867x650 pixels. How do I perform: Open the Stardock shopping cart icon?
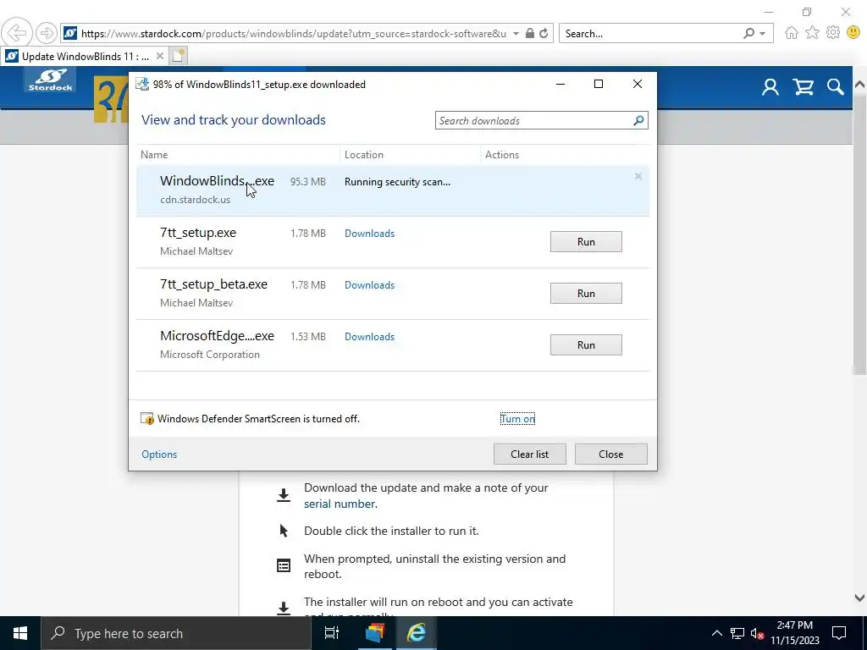click(803, 87)
